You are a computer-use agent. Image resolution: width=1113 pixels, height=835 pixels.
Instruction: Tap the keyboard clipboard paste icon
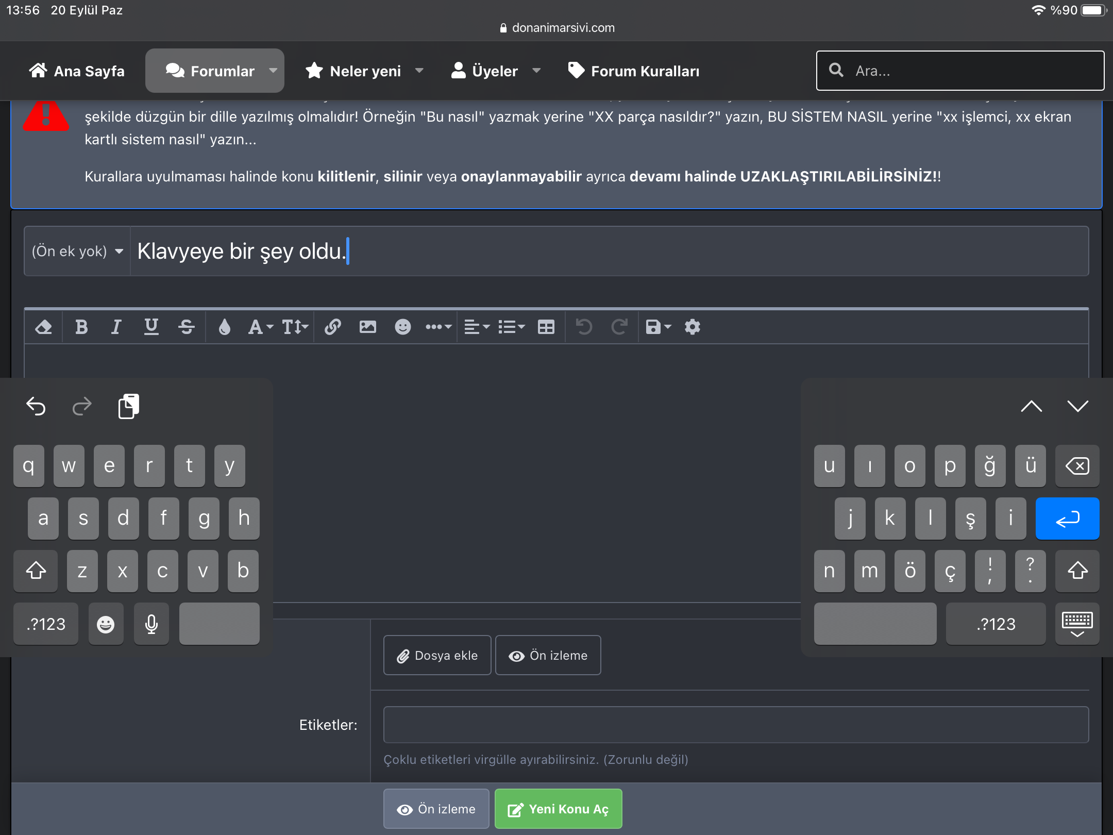pos(128,407)
